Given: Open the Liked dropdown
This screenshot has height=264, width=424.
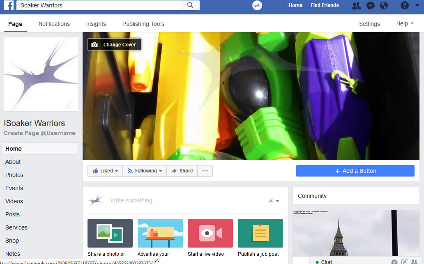Looking at the screenshot, I should click(x=105, y=171).
